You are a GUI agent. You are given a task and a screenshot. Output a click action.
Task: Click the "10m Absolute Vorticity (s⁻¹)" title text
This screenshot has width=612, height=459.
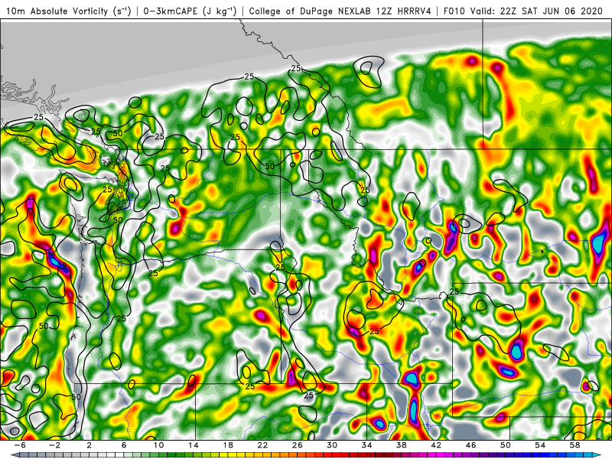[x=68, y=11]
